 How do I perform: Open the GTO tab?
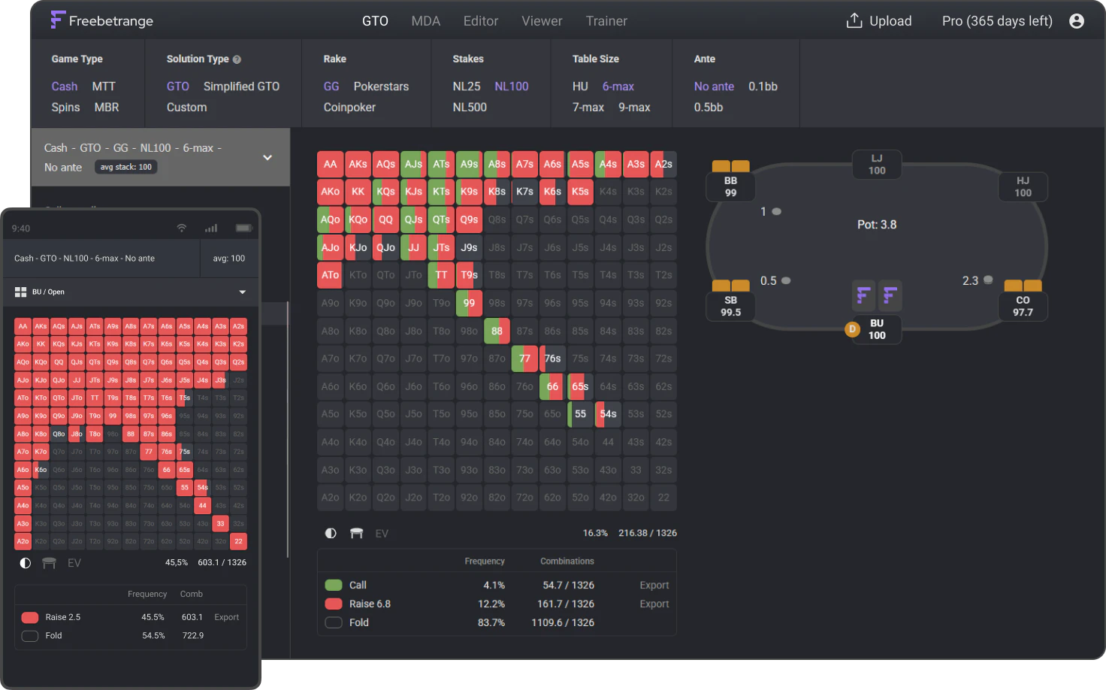coord(375,21)
